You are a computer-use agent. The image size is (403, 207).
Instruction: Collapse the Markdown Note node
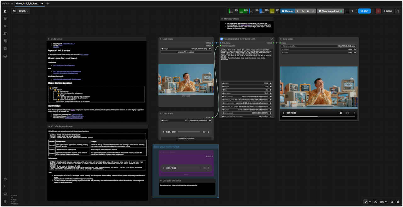pyautogui.click(x=222, y=19)
